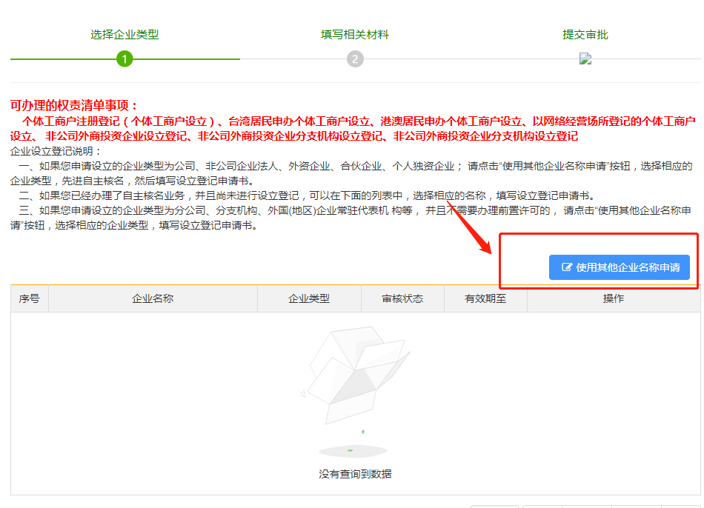Open the 提交审批 step label
This screenshot has width=704, height=508.
[x=585, y=35]
